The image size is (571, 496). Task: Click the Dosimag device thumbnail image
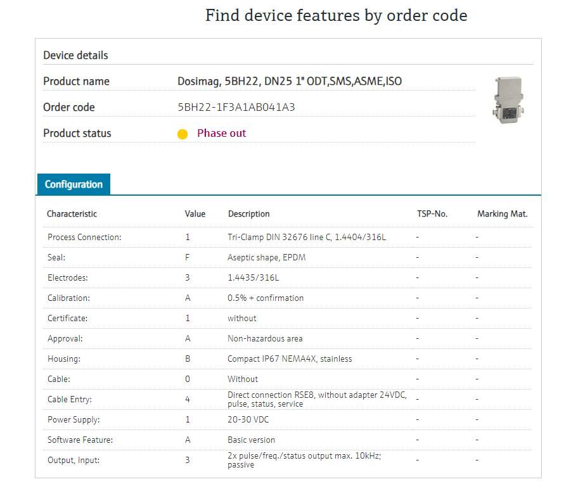click(506, 99)
